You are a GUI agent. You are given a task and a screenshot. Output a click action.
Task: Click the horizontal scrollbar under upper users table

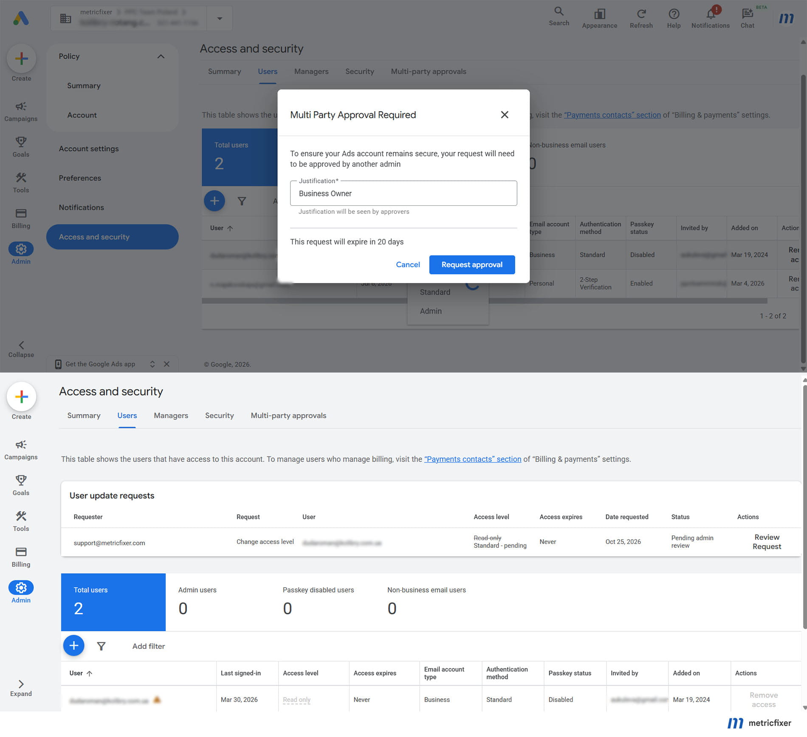[x=484, y=301]
